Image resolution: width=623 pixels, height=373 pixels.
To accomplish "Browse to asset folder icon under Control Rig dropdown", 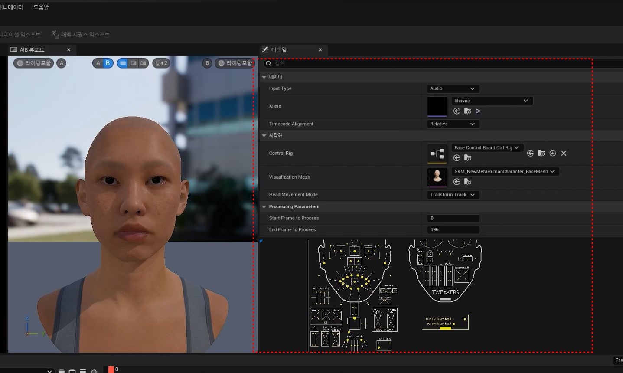I will coord(467,158).
